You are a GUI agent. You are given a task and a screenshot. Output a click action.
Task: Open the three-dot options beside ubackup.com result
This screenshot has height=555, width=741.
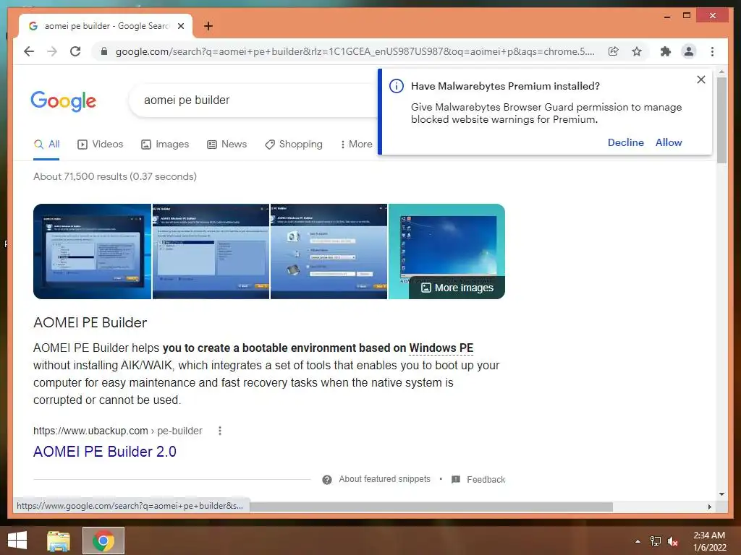click(x=220, y=431)
